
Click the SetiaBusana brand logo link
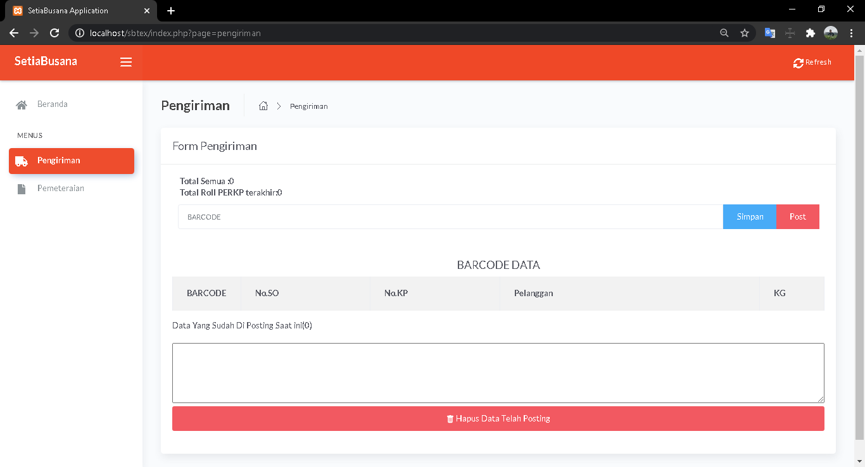click(46, 61)
